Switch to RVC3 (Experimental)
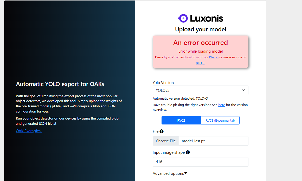Viewport: 302px width, 181px height. pyautogui.click(x=220, y=120)
